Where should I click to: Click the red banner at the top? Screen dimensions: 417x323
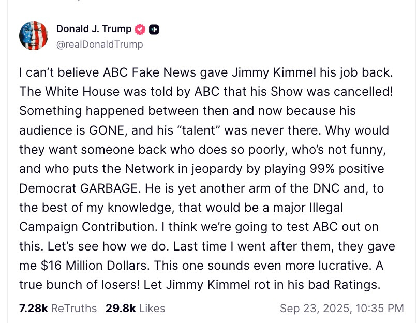coord(209,4)
